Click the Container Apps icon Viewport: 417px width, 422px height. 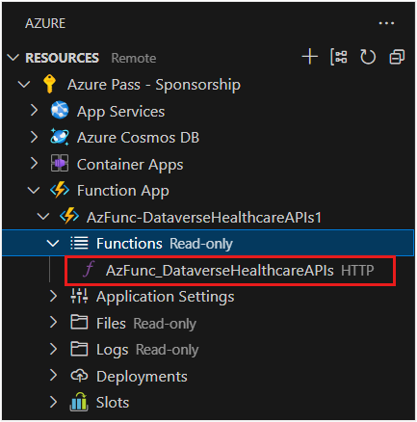(x=60, y=163)
